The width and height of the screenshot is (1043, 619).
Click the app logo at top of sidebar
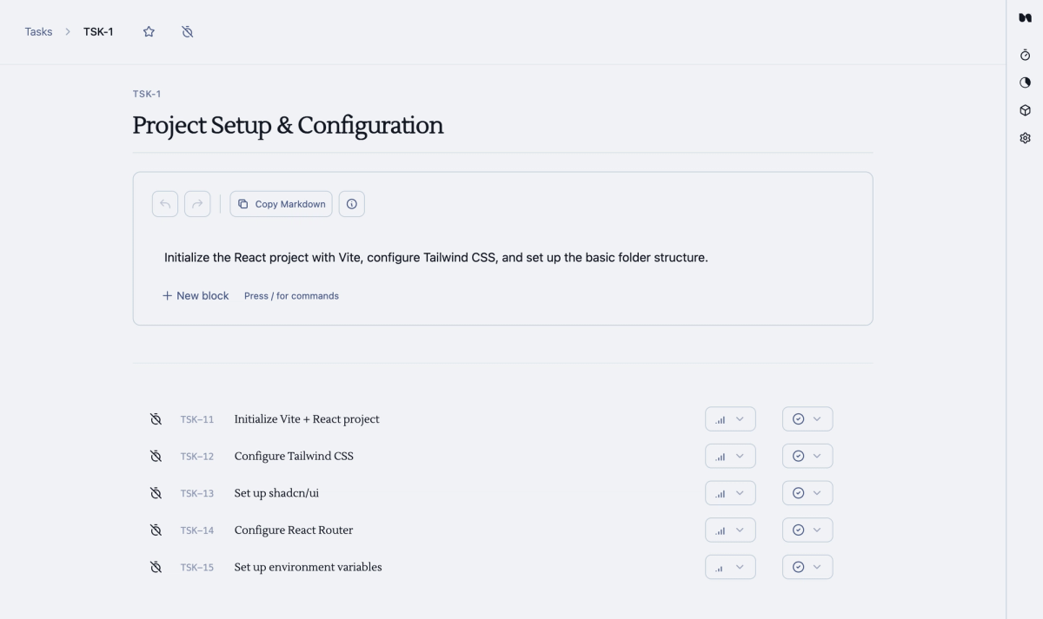(1025, 18)
